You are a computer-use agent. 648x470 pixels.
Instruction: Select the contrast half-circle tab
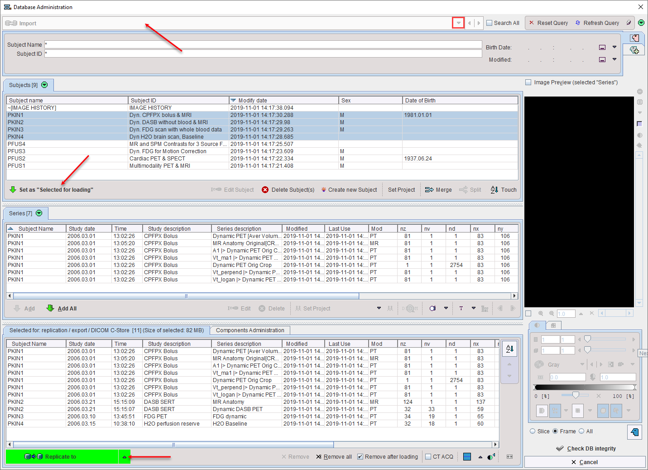point(537,325)
